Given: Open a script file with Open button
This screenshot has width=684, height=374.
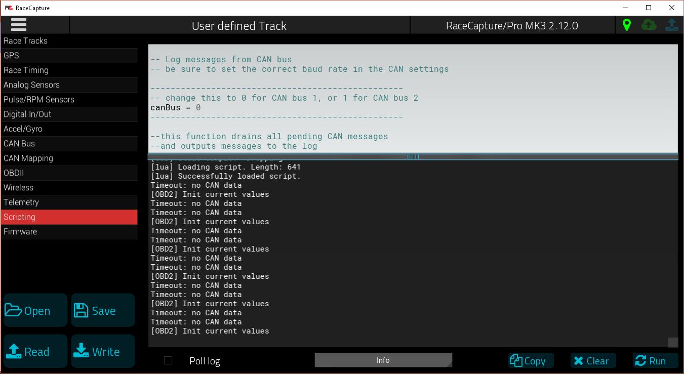Looking at the screenshot, I should point(35,310).
